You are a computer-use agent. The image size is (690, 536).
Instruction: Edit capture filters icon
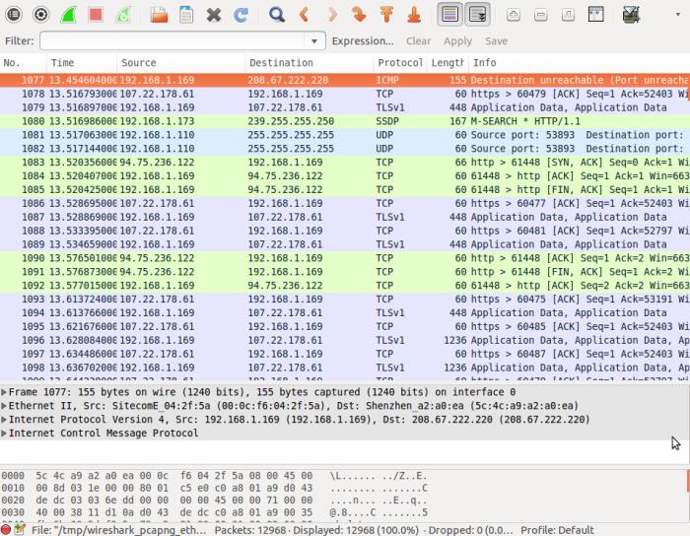pyautogui.click(x=631, y=15)
